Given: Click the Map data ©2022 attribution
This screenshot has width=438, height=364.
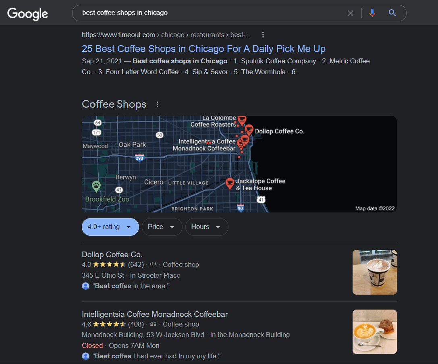Looking at the screenshot, I should pyautogui.click(x=375, y=208).
